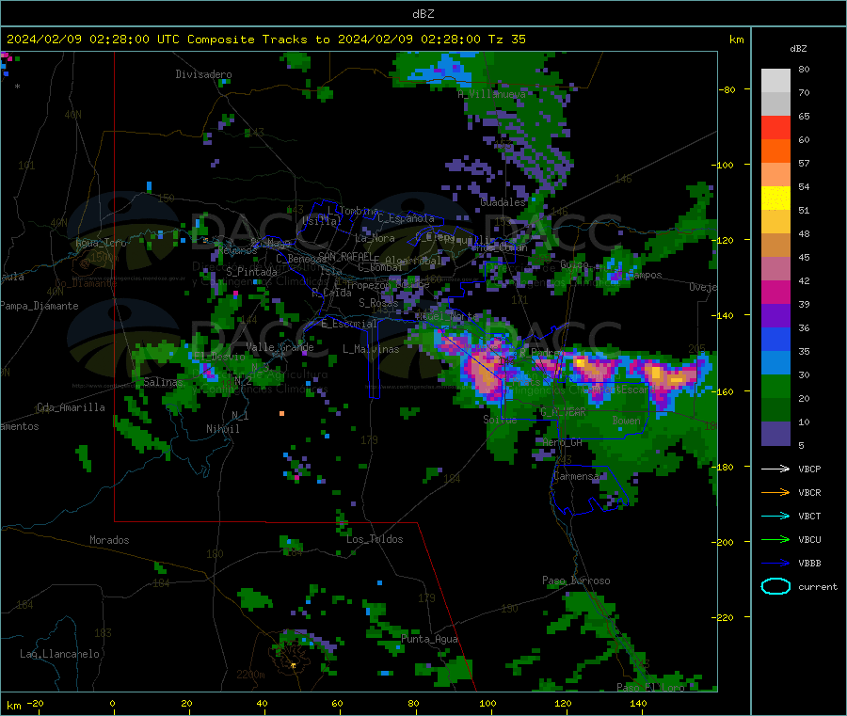This screenshot has height=716, width=847.
Task: Pick the red 60-65 dBZ swatch
Action: point(775,127)
